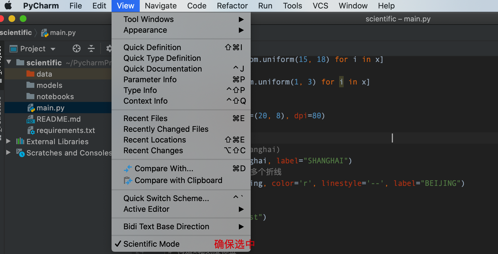Click the main.py Python file icon in breadcrumb
This screenshot has width=498, height=254.
(45, 33)
